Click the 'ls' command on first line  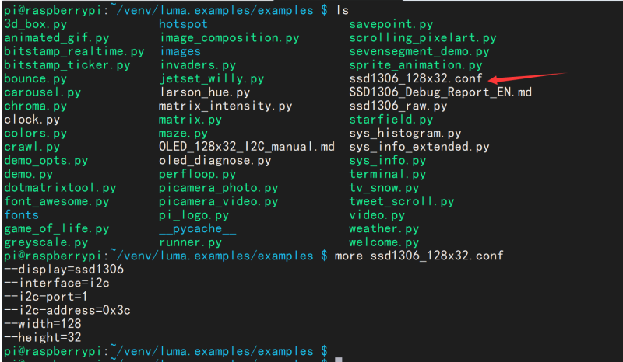[342, 10]
